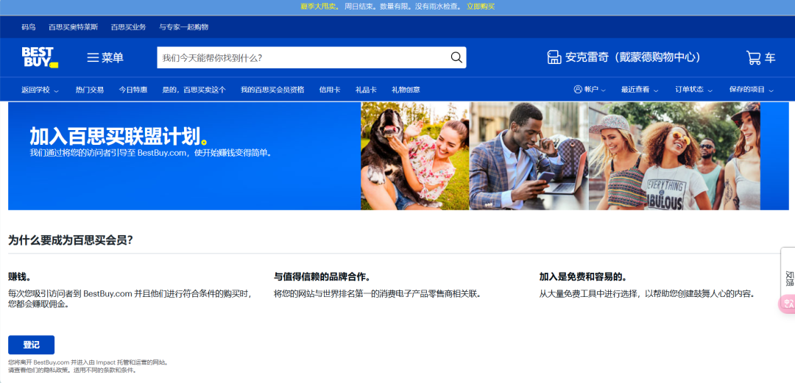Expand the 返回学校 dropdown
The height and width of the screenshot is (383, 795).
(x=40, y=90)
